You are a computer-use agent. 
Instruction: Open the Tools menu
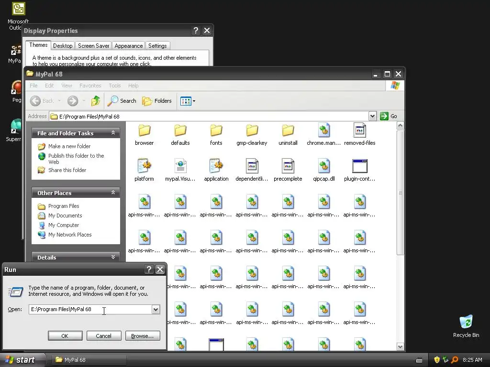[x=115, y=86]
